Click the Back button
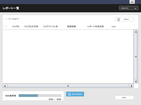Screen dimensions: 141x105 (x=124, y=97)
